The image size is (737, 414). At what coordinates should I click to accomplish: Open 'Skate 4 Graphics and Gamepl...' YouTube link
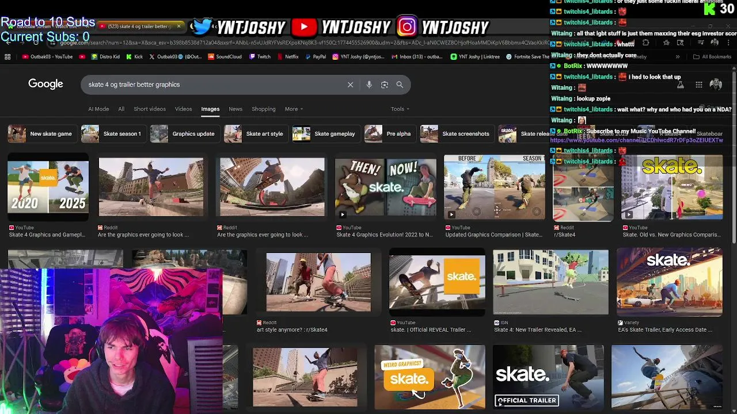47,235
